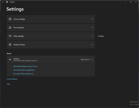Screen dimensions: 139x108
Task: Click the camera icon in About section
Action: [10, 60]
